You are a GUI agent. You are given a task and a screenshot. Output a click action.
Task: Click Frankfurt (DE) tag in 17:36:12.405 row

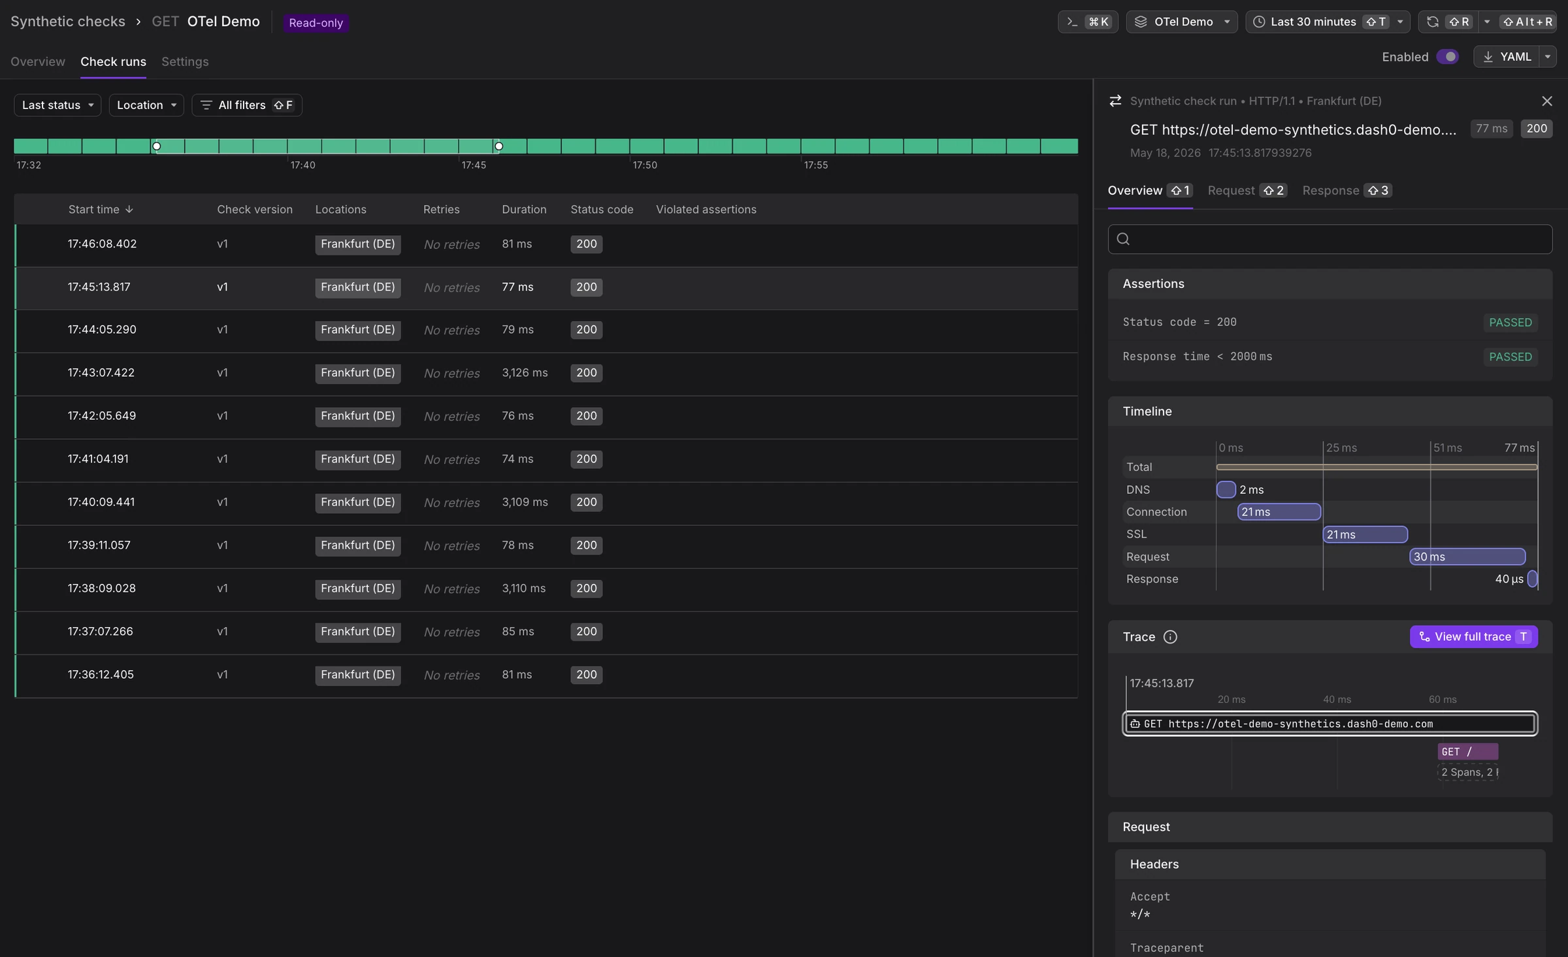(357, 675)
